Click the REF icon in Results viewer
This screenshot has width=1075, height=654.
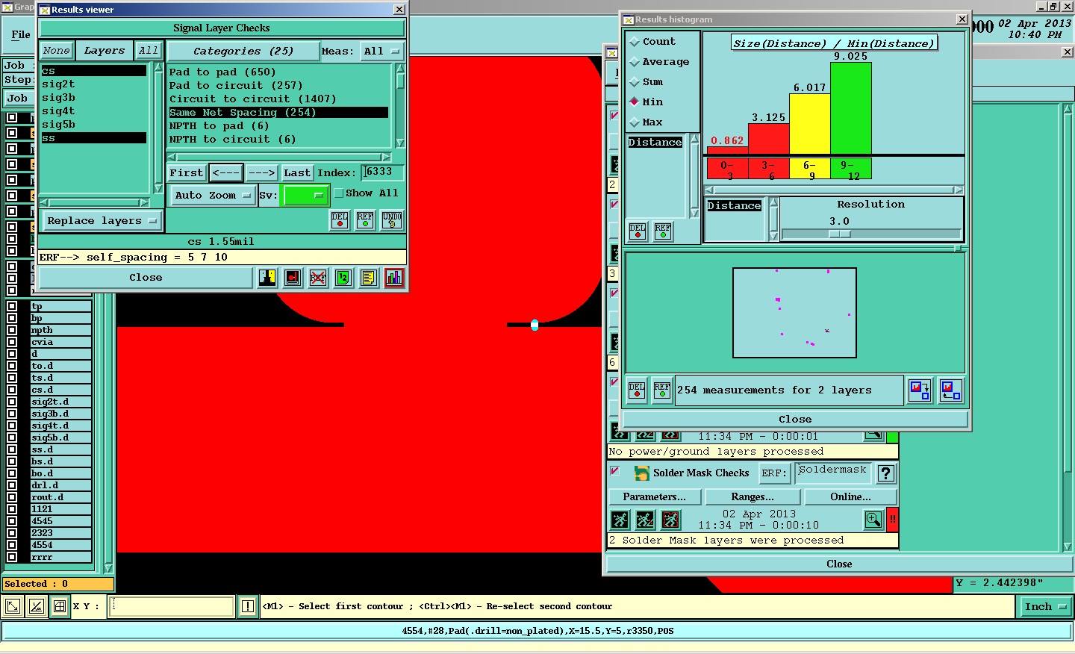click(365, 220)
